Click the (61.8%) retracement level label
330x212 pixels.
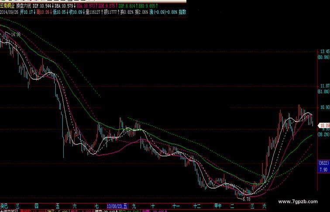[x=324, y=91]
